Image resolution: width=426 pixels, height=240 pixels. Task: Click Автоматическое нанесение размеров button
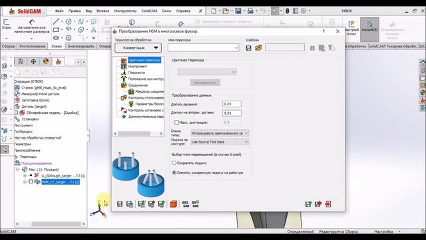[32, 27]
